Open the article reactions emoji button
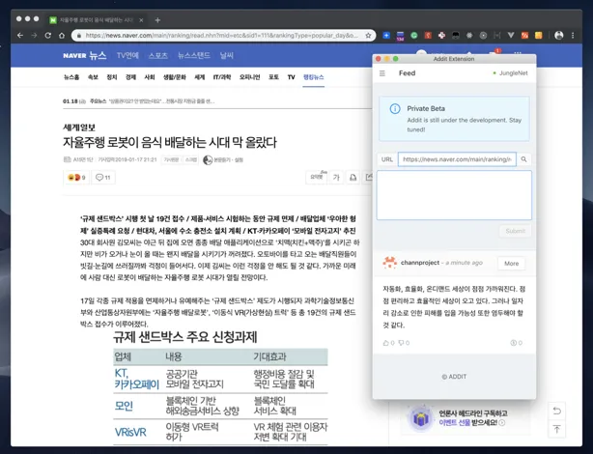Screen dimensions: 593x454 click(x=76, y=178)
